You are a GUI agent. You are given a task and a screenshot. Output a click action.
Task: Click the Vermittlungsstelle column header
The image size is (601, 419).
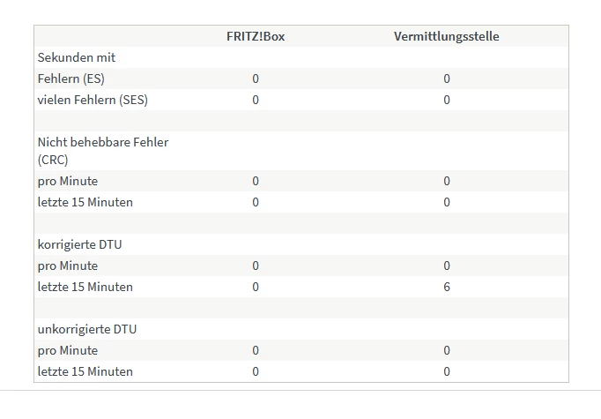[446, 36]
